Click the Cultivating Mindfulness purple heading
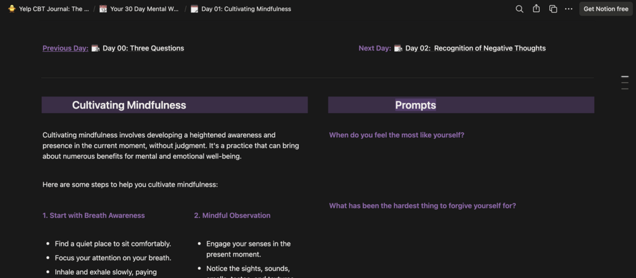636x278 pixels. coord(129,105)
